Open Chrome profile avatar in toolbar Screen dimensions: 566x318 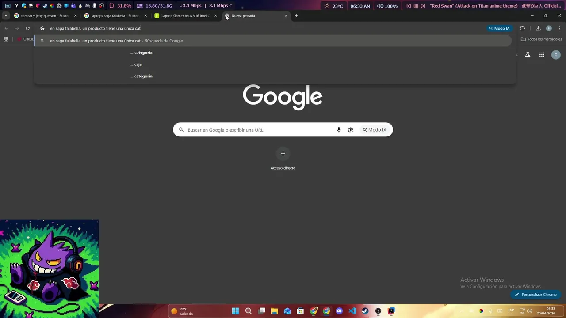click(x=549, y=28)
